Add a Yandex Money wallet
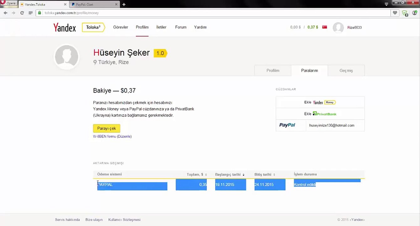This screenshot has height=226, width=420. [320, 102]
